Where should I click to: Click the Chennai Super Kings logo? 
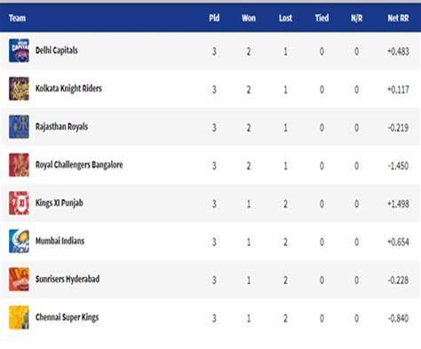[19, 318]
